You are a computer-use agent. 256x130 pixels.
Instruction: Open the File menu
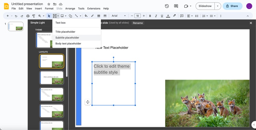point(14,8)
